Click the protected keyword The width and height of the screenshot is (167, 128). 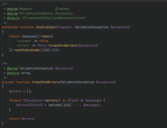click(10, 27)
